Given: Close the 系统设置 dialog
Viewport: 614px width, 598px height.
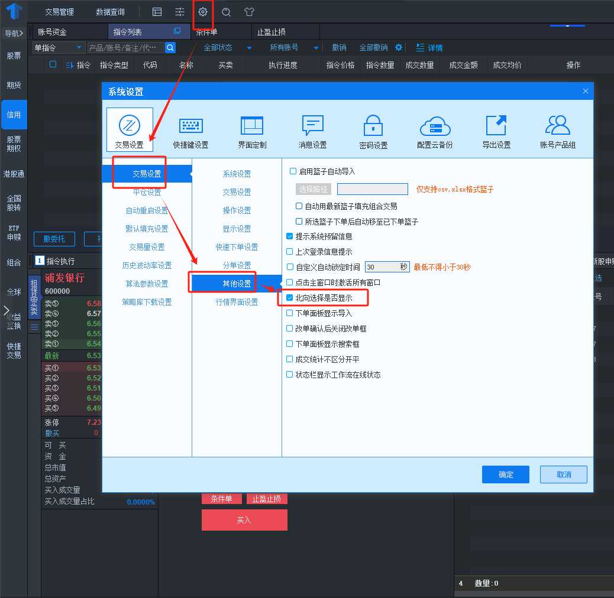Looking at the screenshot, I should click(x=585, y=91).
